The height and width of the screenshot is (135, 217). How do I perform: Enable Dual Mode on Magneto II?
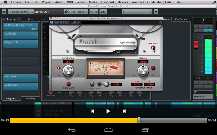(x=69, y=84)
